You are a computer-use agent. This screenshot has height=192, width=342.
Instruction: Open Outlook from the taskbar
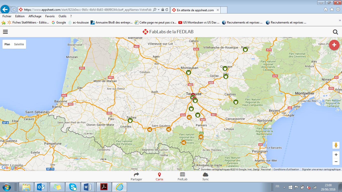click(41, 187)
